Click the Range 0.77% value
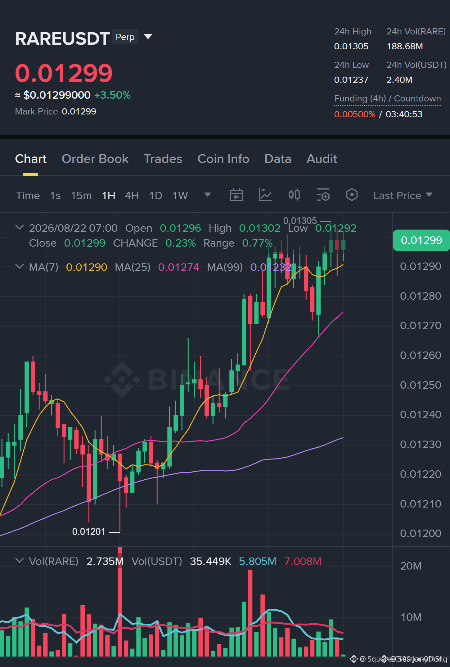 click(x=257, y=243)
